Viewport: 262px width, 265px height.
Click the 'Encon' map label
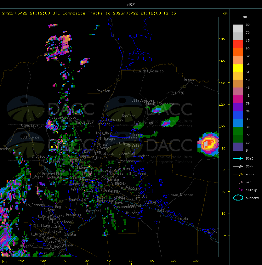(189, 80)
